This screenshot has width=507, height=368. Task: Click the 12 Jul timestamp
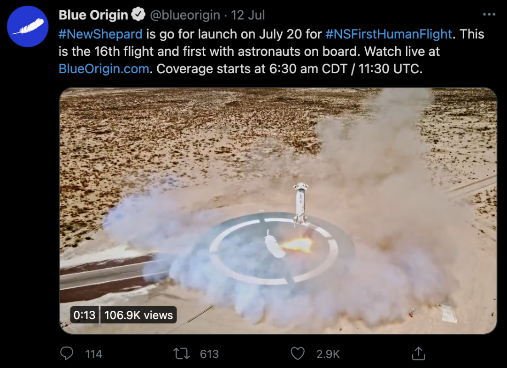[248, 15]
